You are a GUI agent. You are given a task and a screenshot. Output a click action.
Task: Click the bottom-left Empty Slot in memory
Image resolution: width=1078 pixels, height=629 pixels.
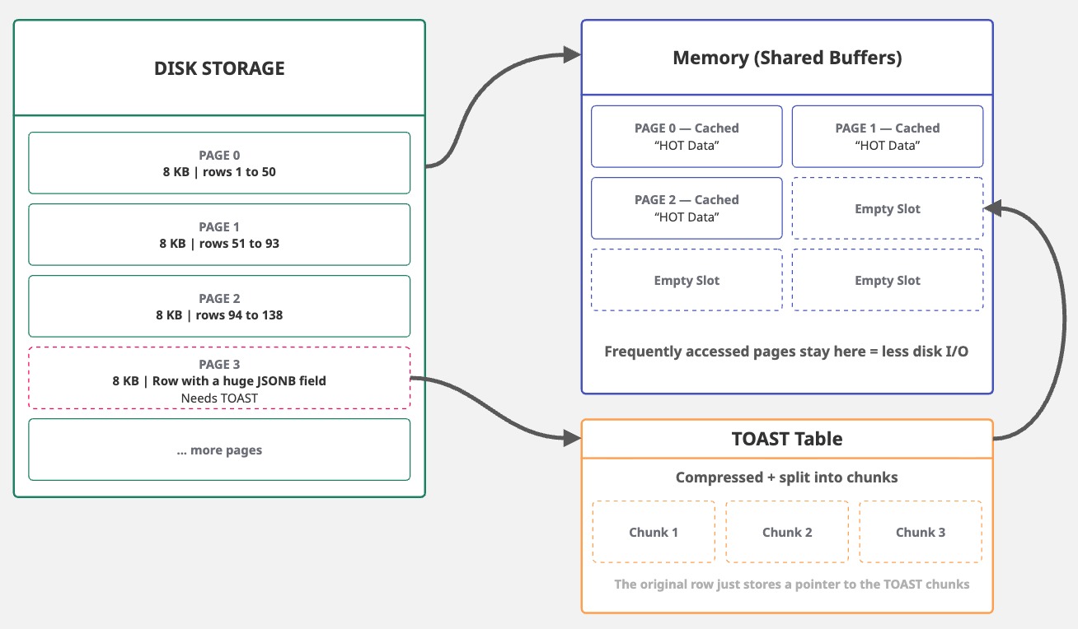[x=687, y=281]
